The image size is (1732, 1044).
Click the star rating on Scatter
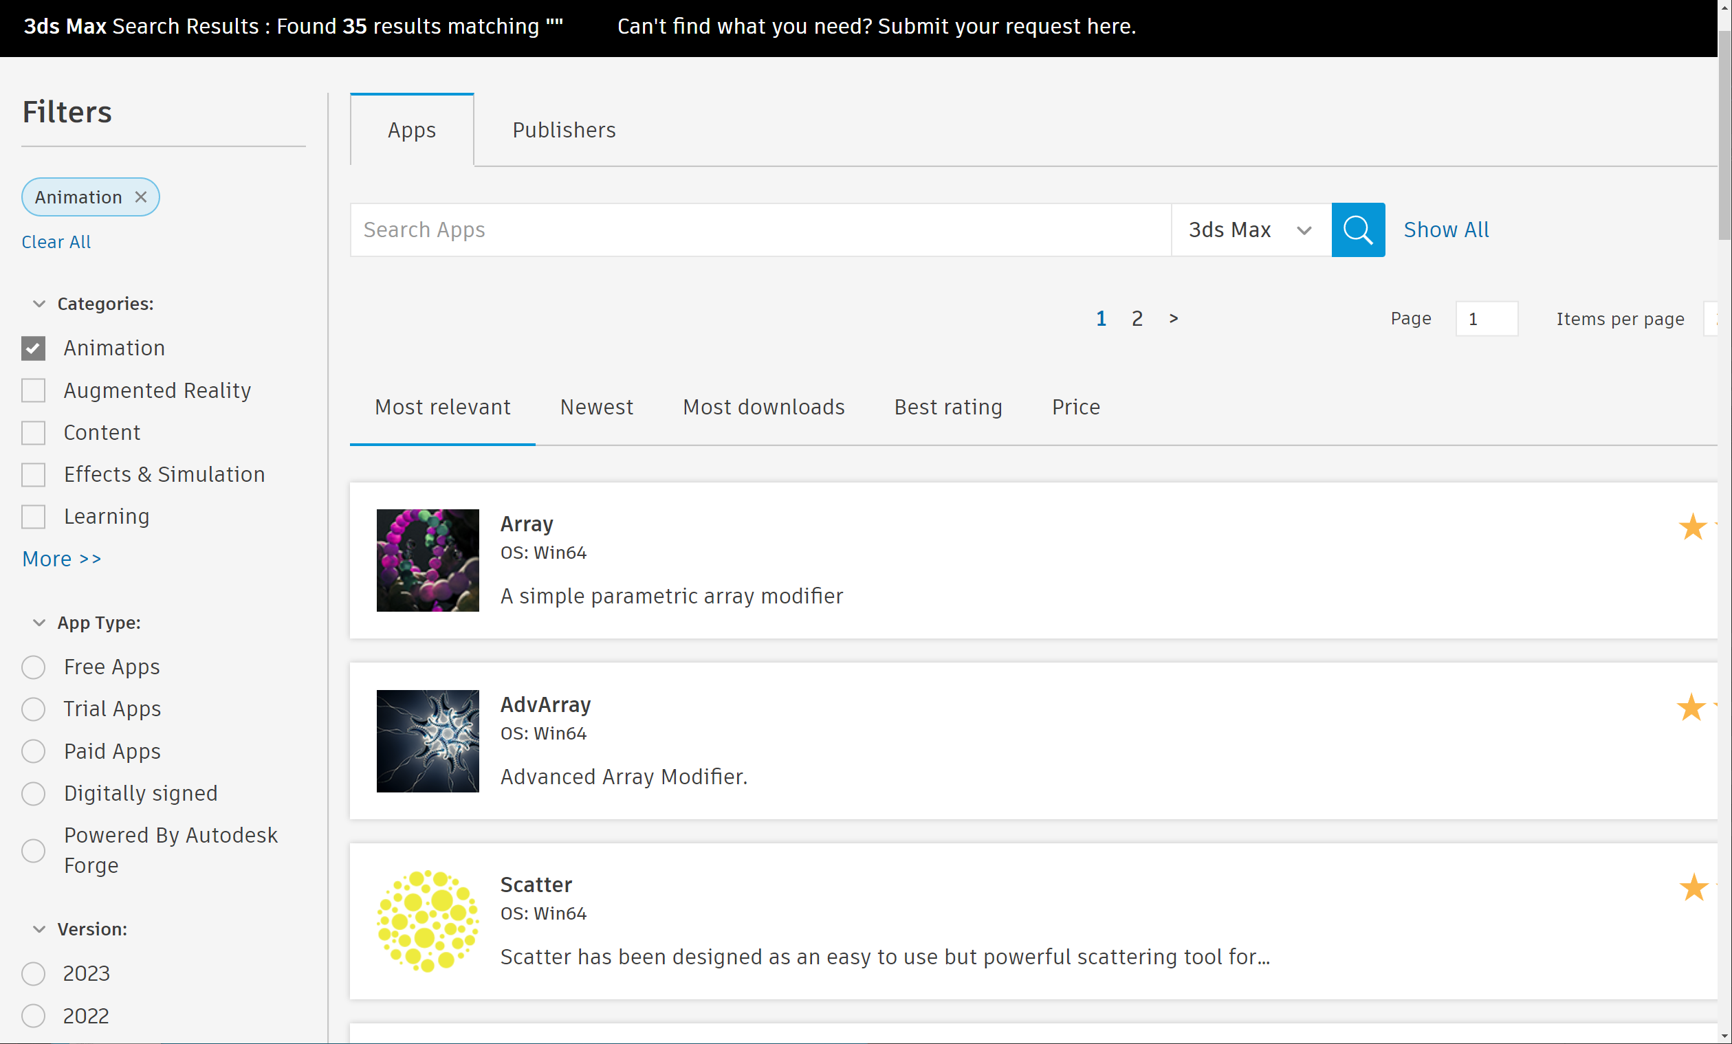coord(1693,887)
